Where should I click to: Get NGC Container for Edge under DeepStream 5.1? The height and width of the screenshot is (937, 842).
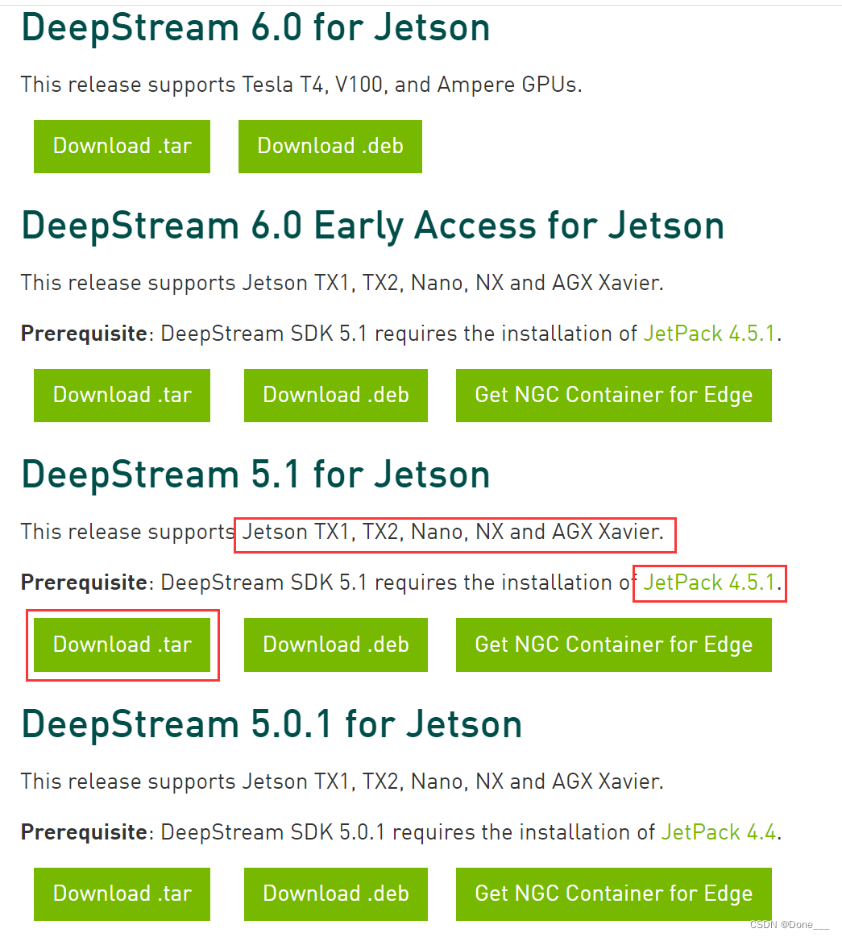point(613,645)
